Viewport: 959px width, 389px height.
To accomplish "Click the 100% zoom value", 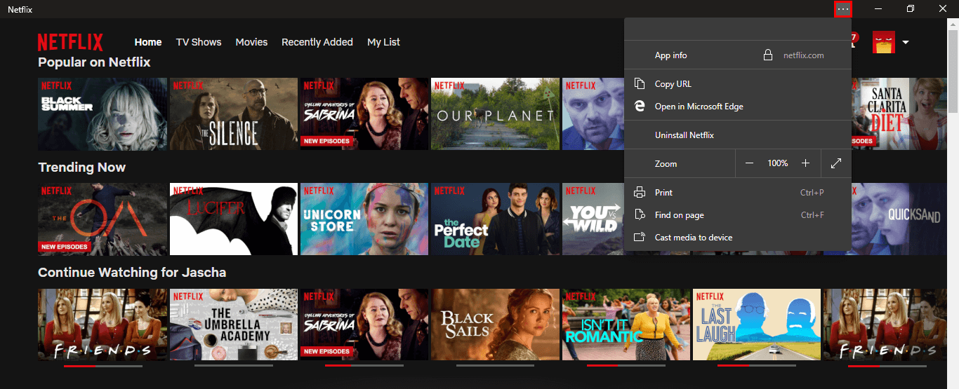I will [777, 163].
